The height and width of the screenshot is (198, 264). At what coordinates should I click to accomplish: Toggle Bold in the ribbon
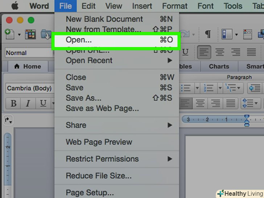[x=13, y=103]
